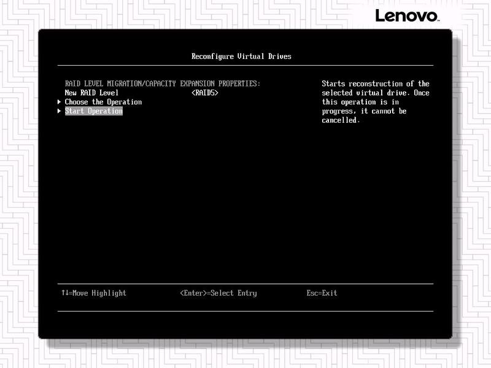Viewport: 491px width, 368px height.
Task: Click the New RAID Level label
Action: [91, 93]
